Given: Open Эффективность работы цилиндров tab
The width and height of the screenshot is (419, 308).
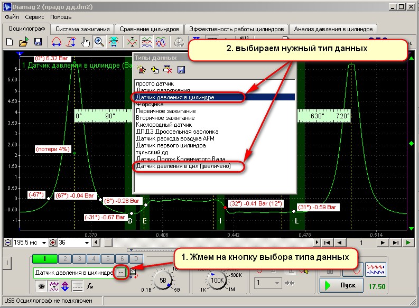Looking at the screenshot, I should pyautogui.click(x=237, y=29).
